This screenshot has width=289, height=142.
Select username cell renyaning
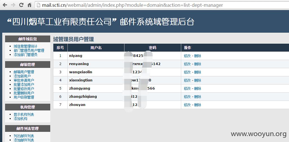(96, 64)
